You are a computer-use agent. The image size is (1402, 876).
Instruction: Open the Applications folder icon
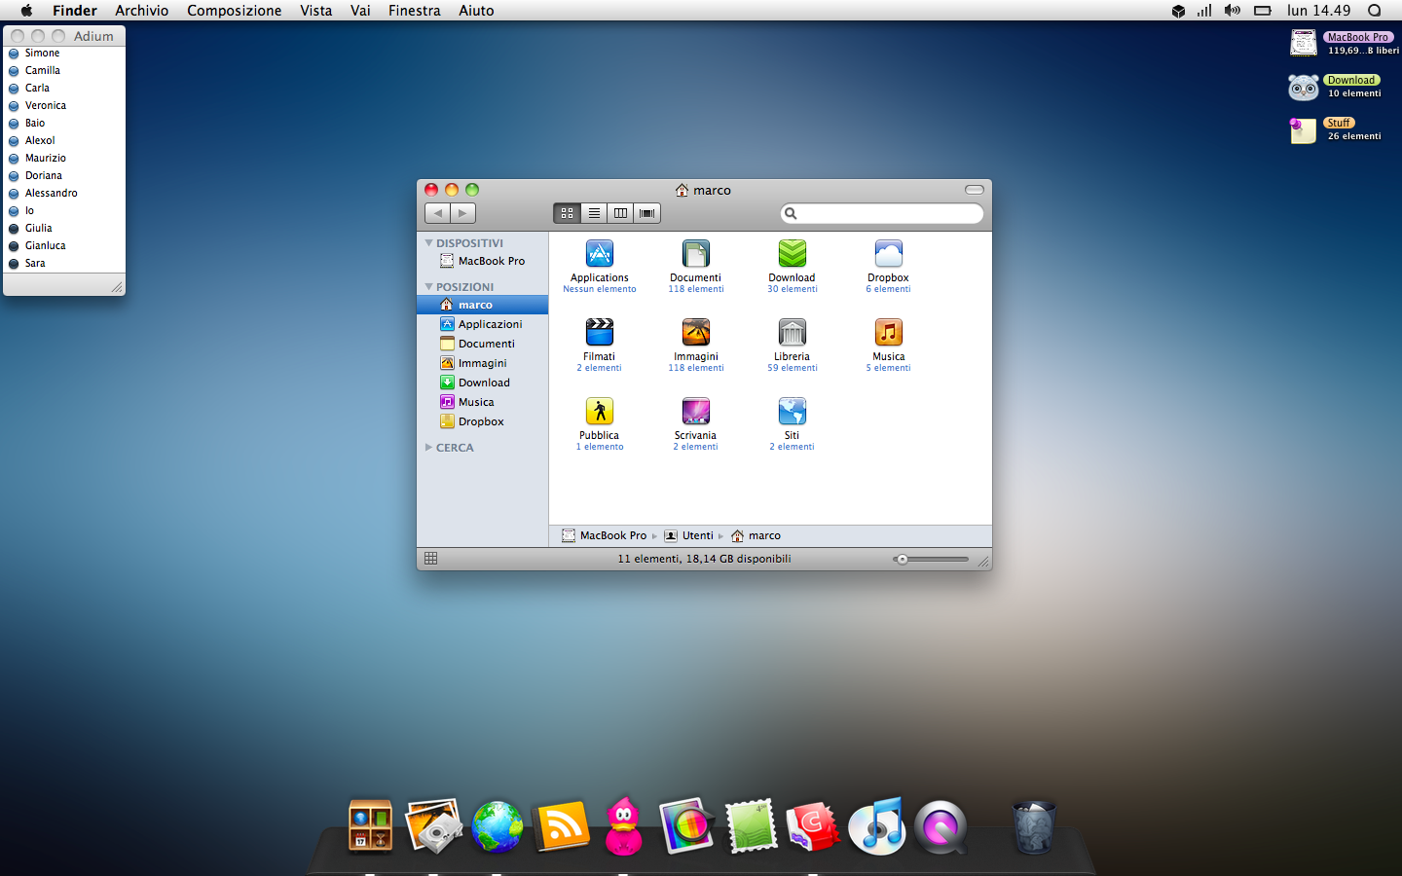[x=600, y=254]
